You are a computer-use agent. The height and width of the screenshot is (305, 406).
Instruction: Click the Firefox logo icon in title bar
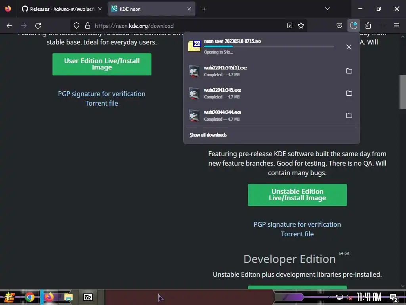point(8,9)
